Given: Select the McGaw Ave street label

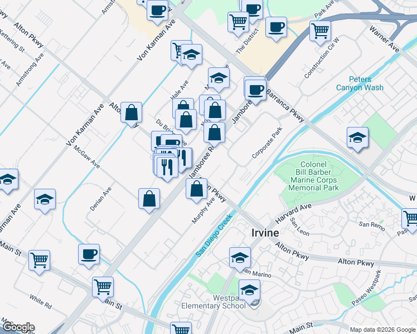Looking at the screenshot, I should point(87,156).
